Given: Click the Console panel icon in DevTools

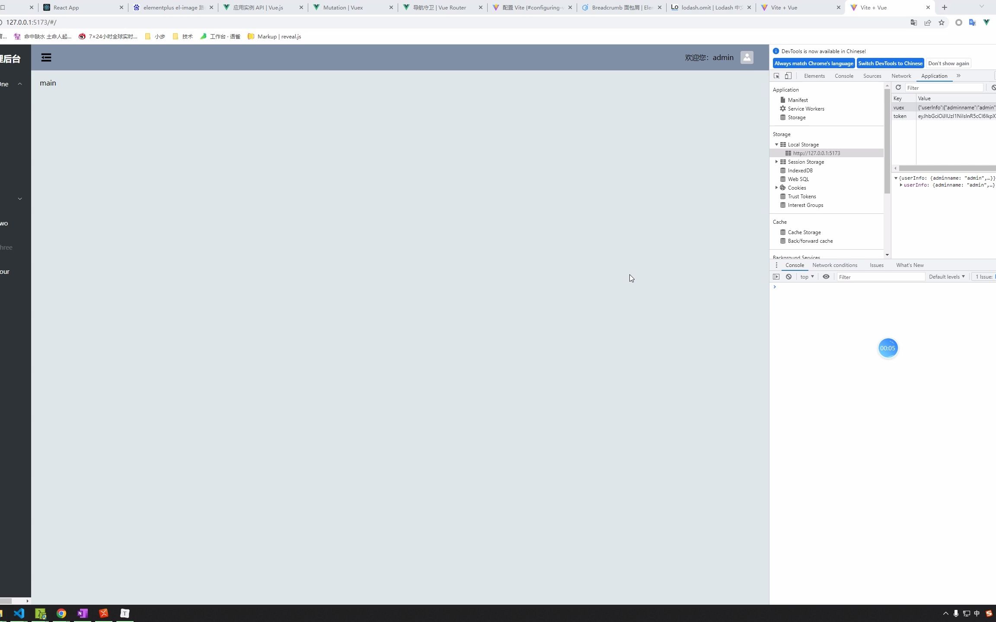Looking at the screenshot, I should (x=844, y=76).
